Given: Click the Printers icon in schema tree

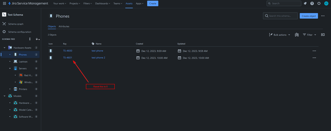Looking at the screenshot, I should [x=16, y=89].
